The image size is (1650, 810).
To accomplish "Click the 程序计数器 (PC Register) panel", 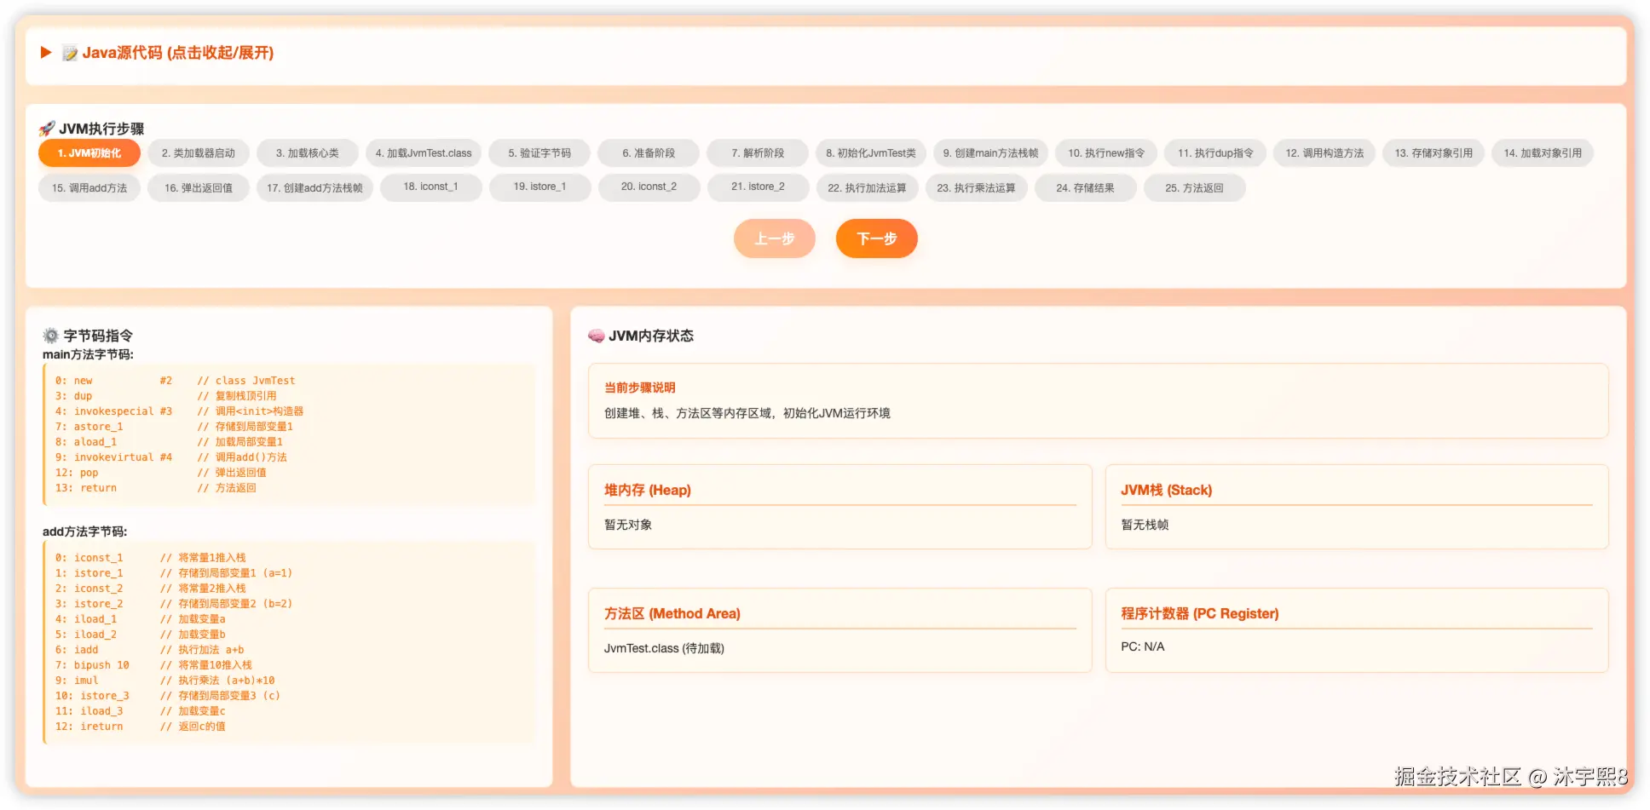I will coord(1357,630).
